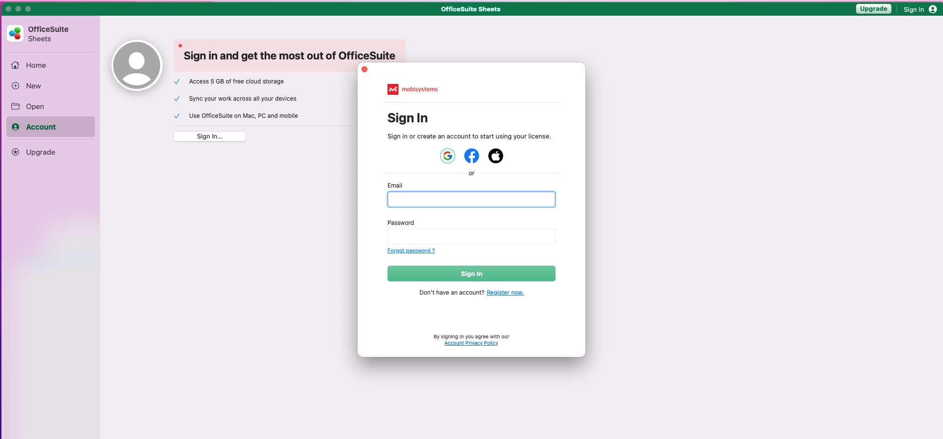
Task: Select the Account sidebar item
Action: pos(51,127)
